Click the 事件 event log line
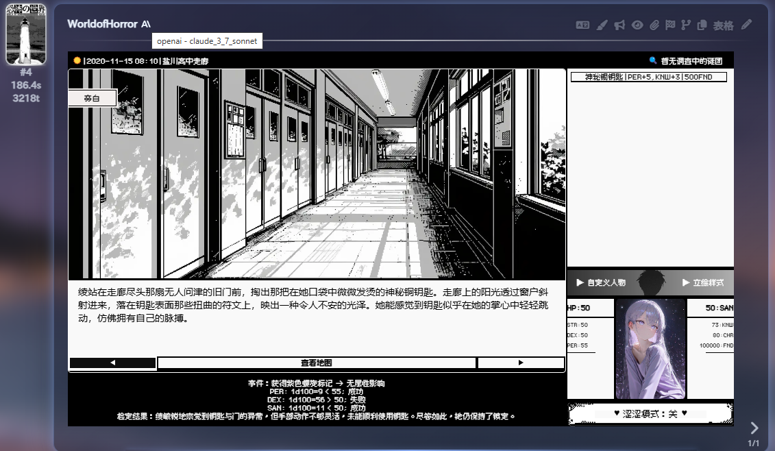775x451 pixels. [317, 383]
